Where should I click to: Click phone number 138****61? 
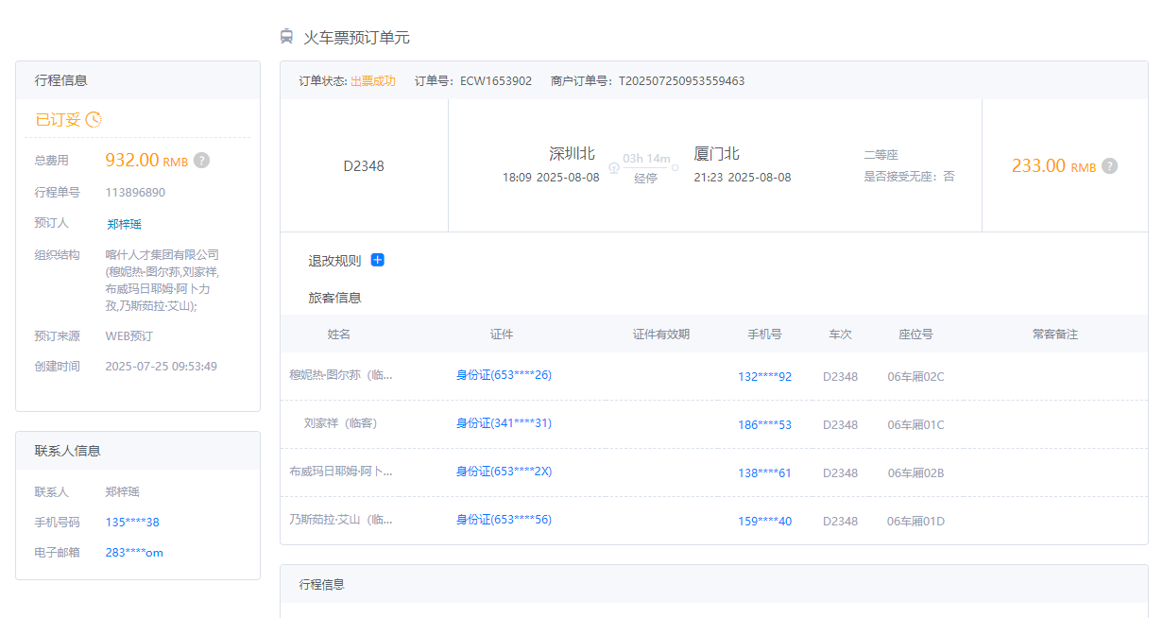point(764,473)
